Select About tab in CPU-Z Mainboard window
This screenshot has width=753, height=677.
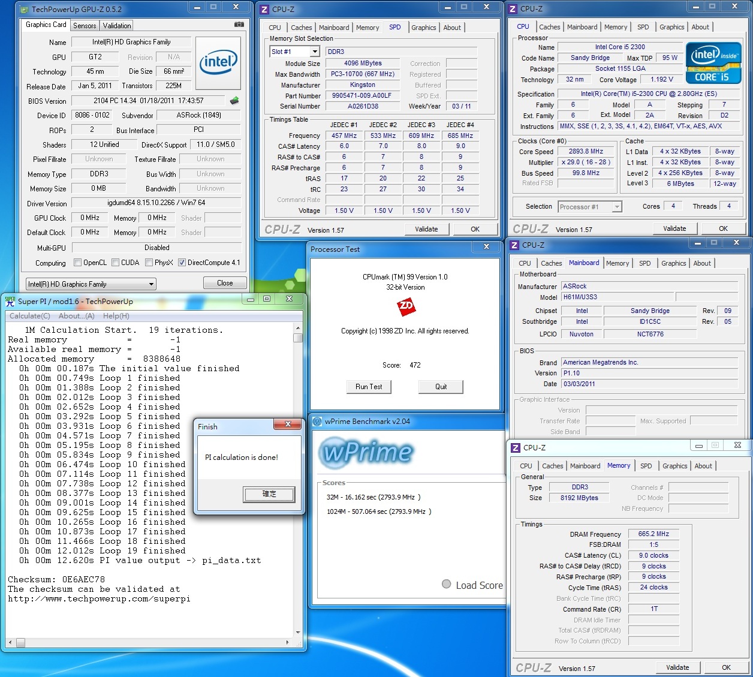click(702, 263)
